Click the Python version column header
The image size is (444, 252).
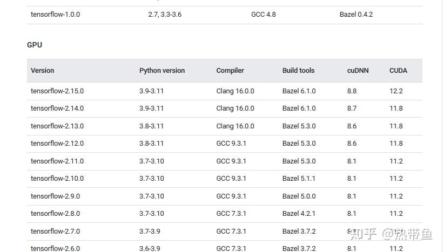[x=162, y=71]
